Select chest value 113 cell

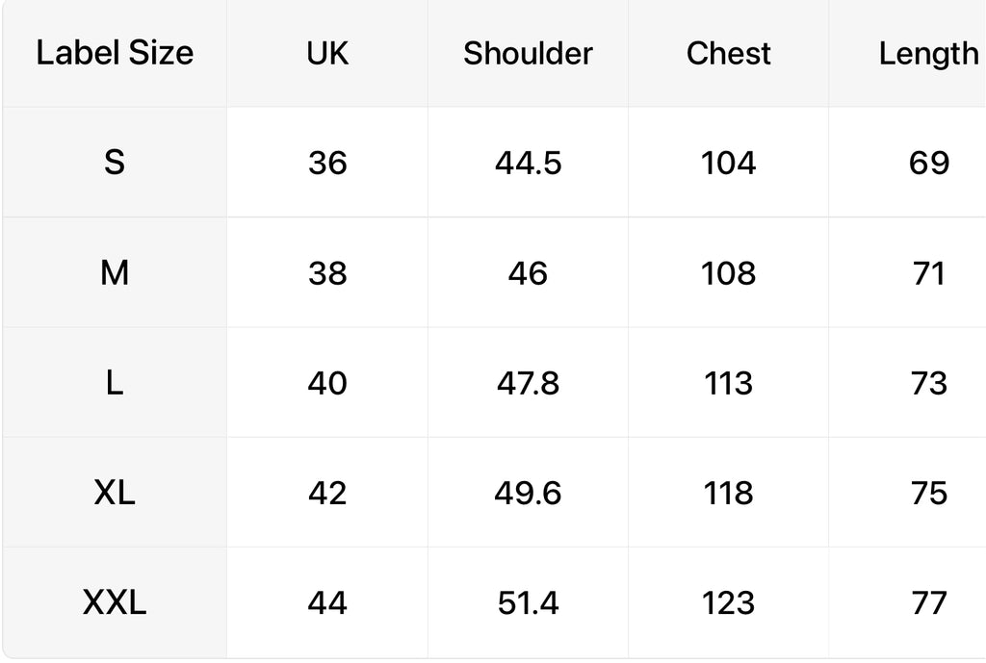point(728,383)
